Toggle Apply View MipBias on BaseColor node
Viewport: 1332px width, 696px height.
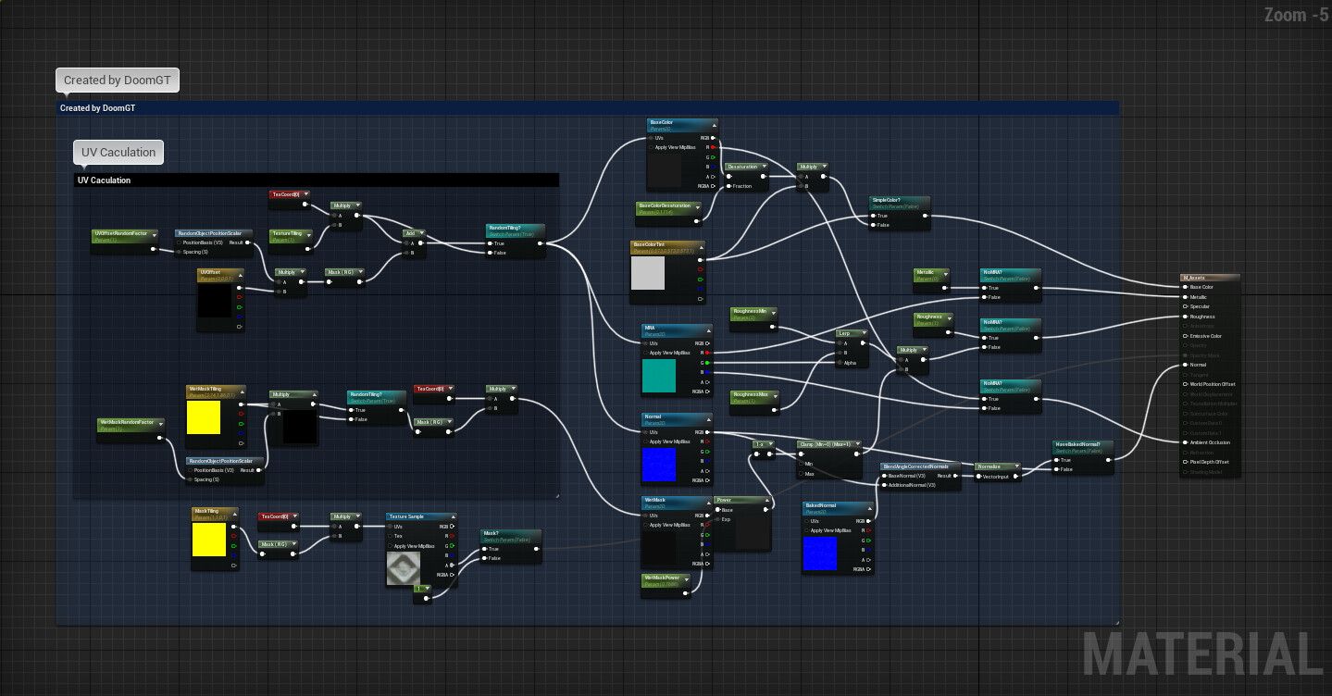pyautogui.click(x=651, y=147)
